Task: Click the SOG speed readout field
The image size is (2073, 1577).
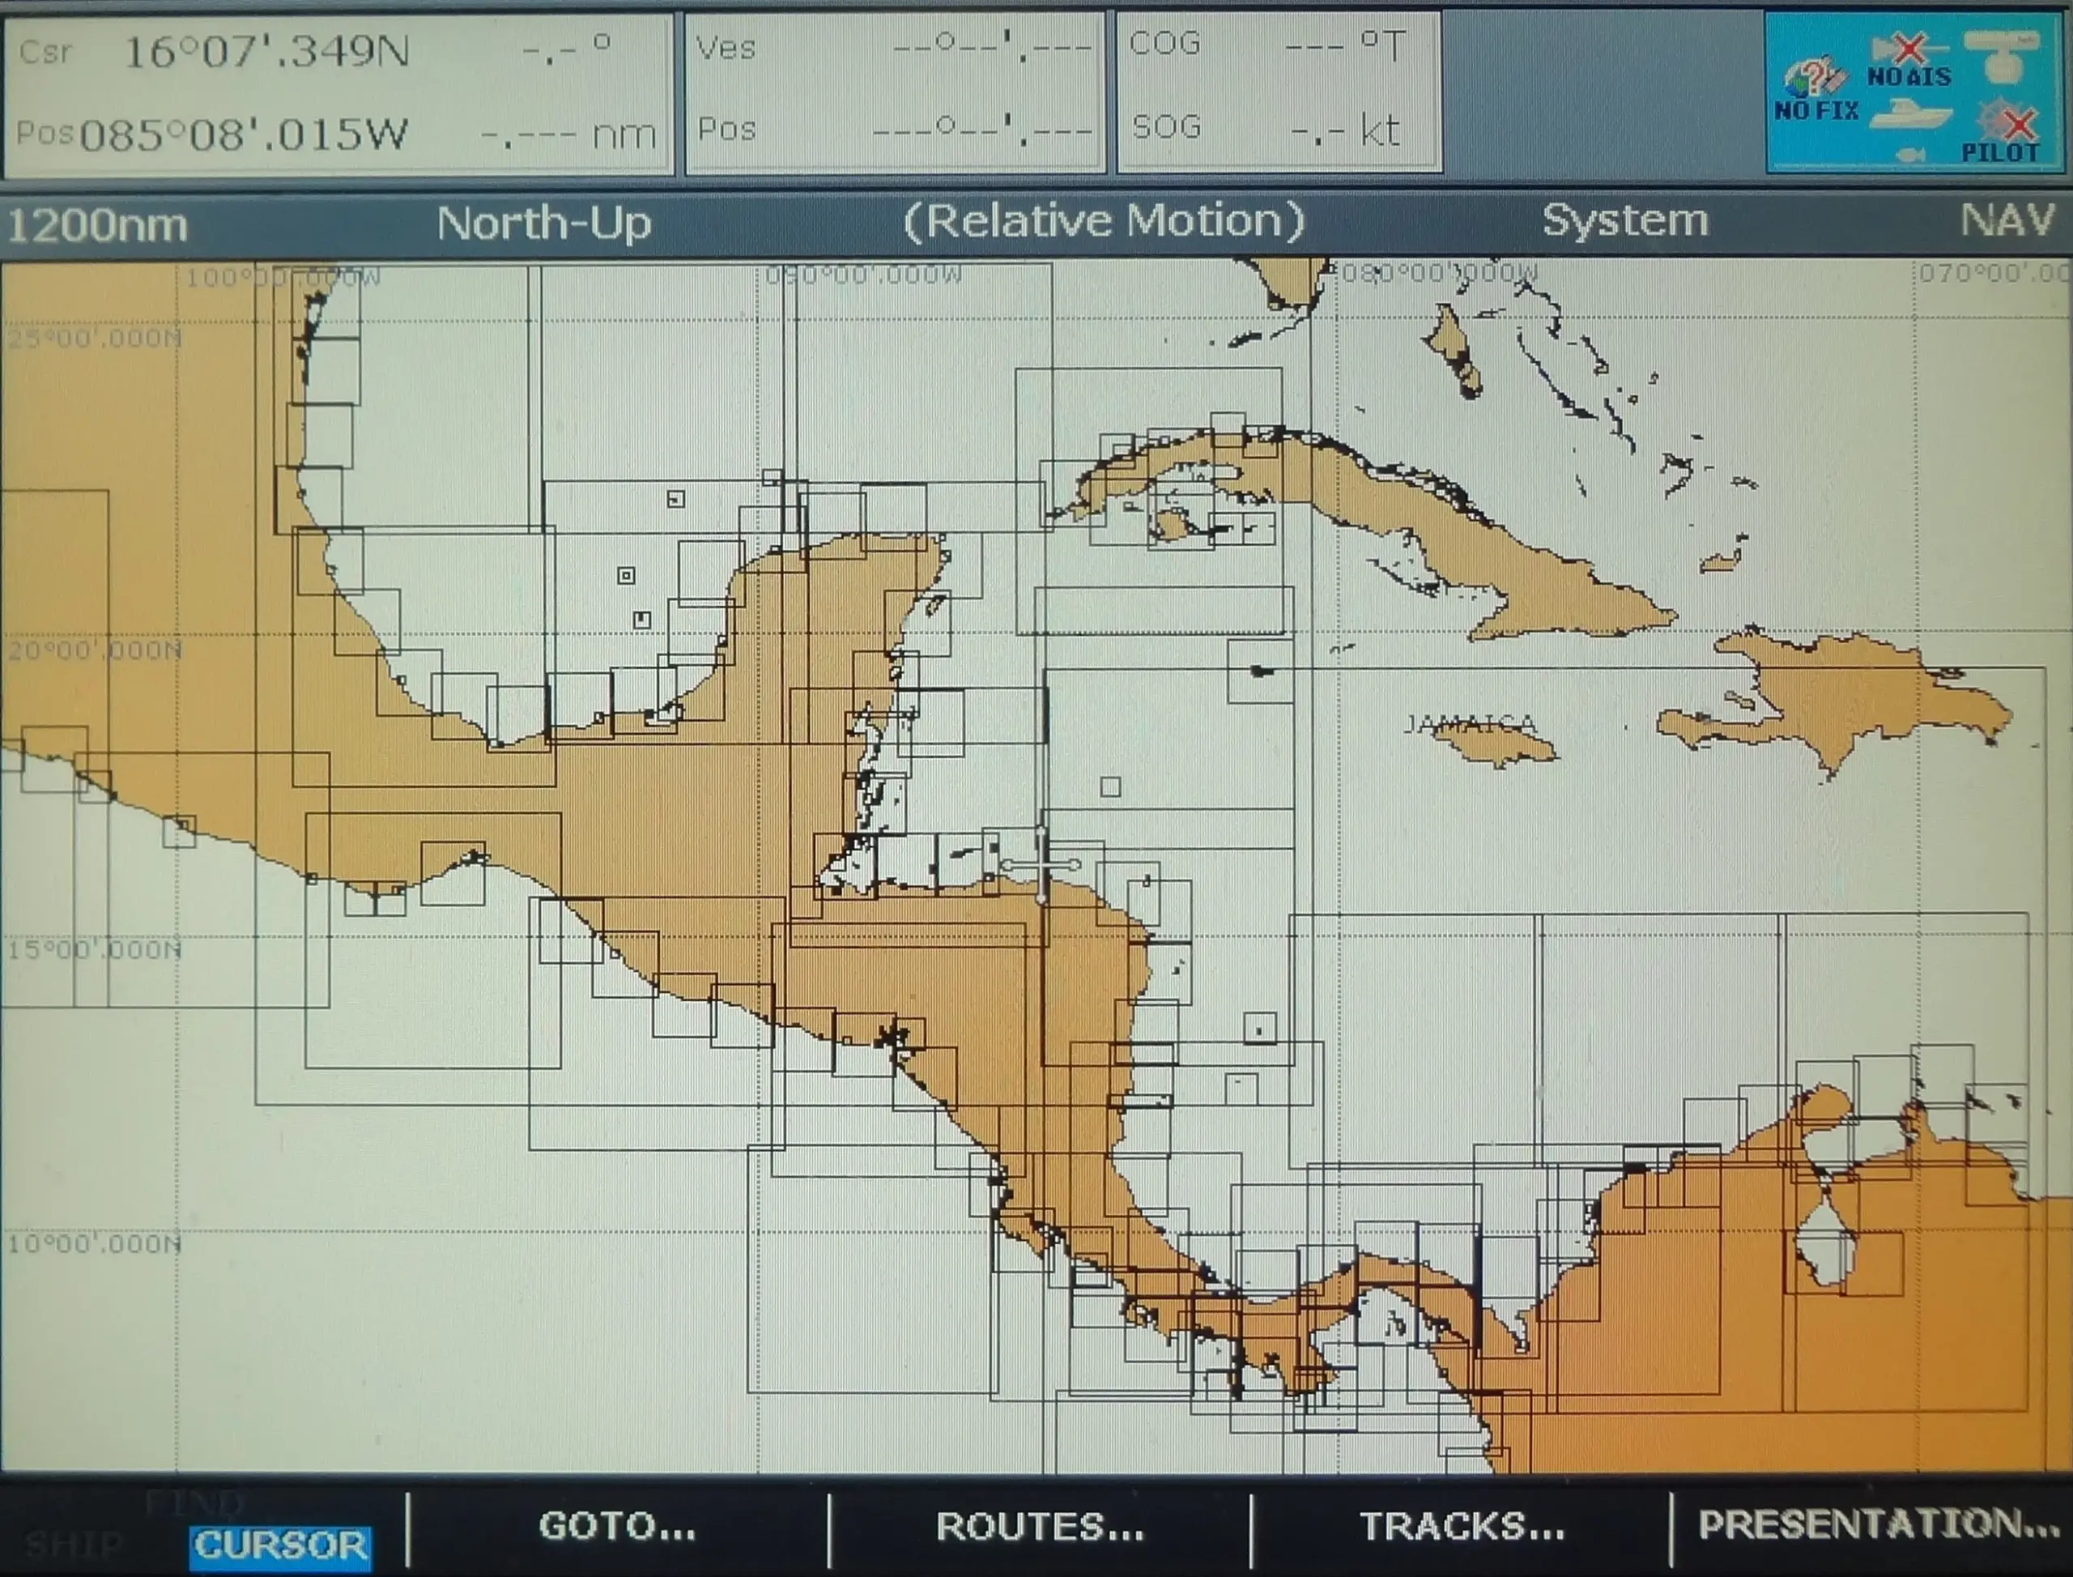Action: [x=1276, y=130]
